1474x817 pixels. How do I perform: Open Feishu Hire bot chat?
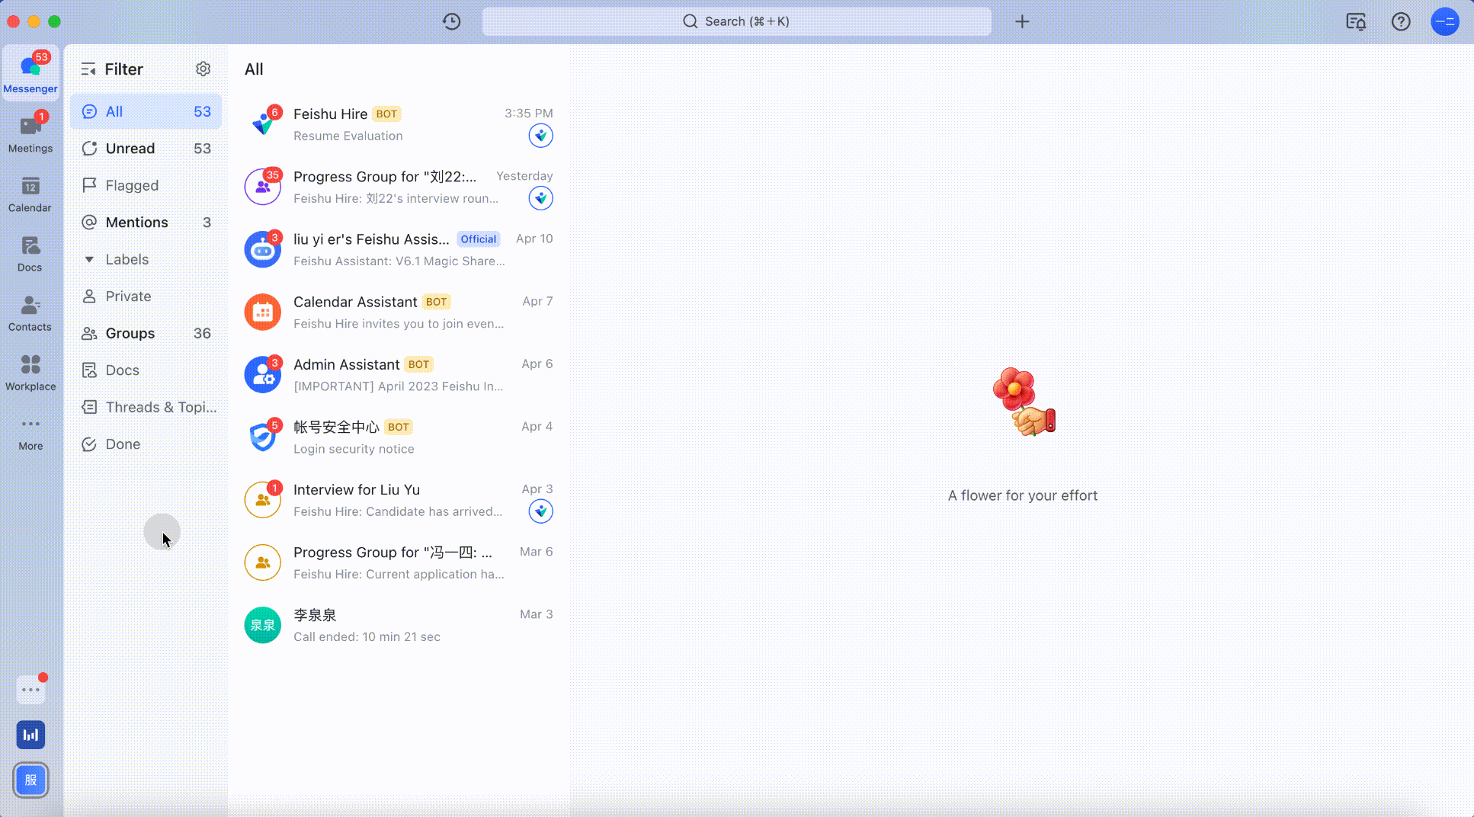(398, 124)
